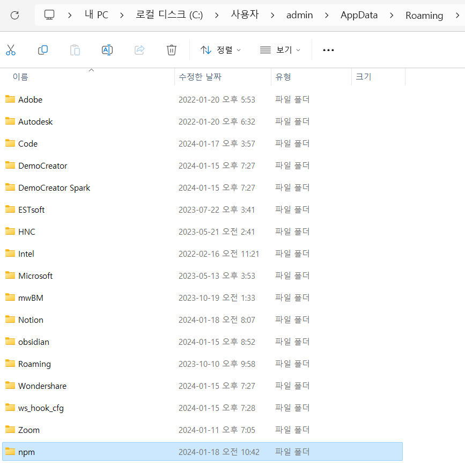The image size is (465, 463).
Task: Click the Paste clipboard icon
Action: pyautogui.click(x=75, y=50)
